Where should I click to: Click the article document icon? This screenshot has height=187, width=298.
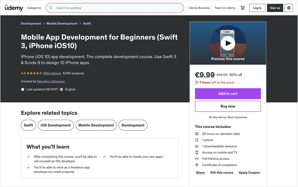tap(197, 140)
